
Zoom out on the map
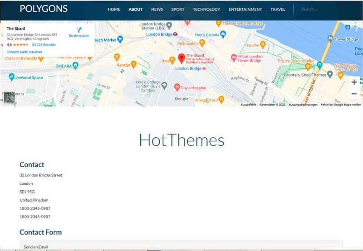point(354,94)
